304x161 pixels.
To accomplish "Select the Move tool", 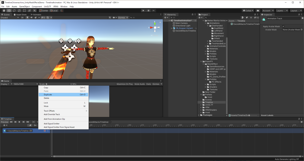I will click(x=9, y=11).
